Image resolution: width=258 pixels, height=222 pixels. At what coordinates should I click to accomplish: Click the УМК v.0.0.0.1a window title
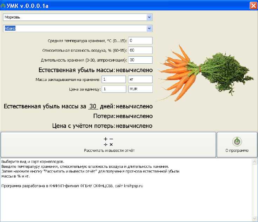pos(27,6)
